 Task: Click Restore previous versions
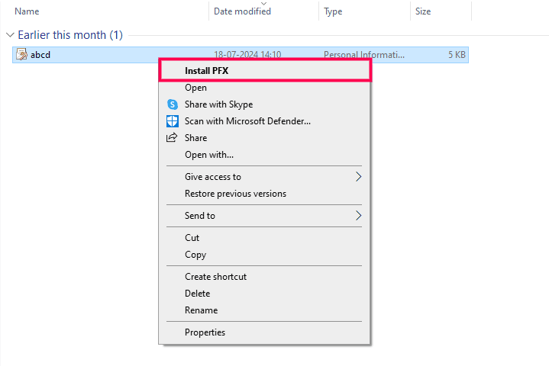[x=235, y=194]
